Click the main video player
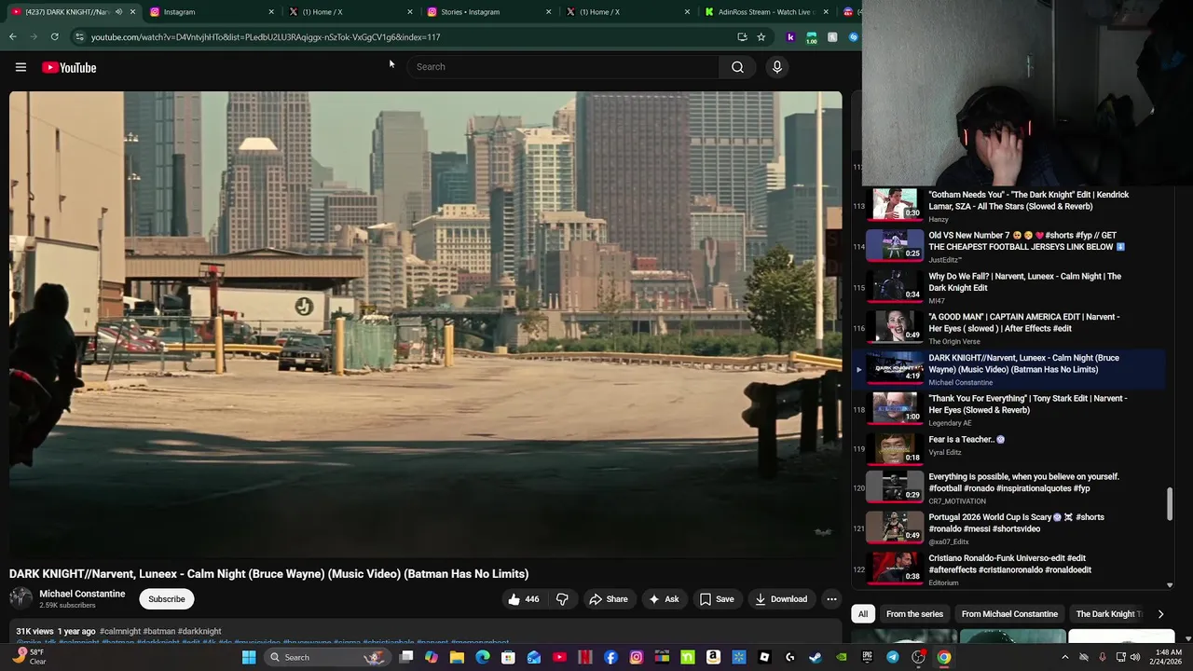 (426, 324)
